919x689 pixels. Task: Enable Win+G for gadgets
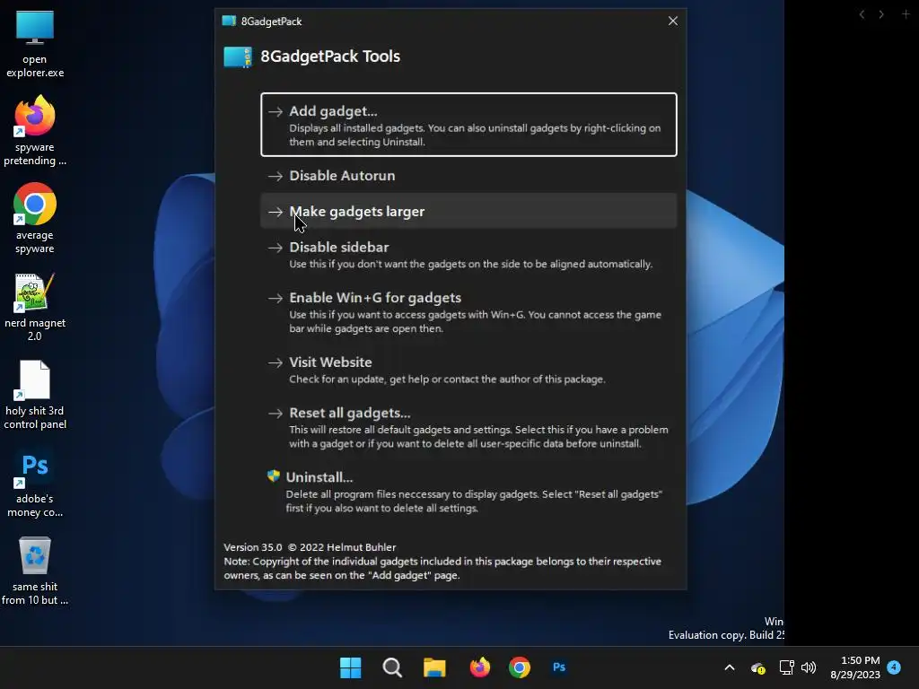(468, 312)
